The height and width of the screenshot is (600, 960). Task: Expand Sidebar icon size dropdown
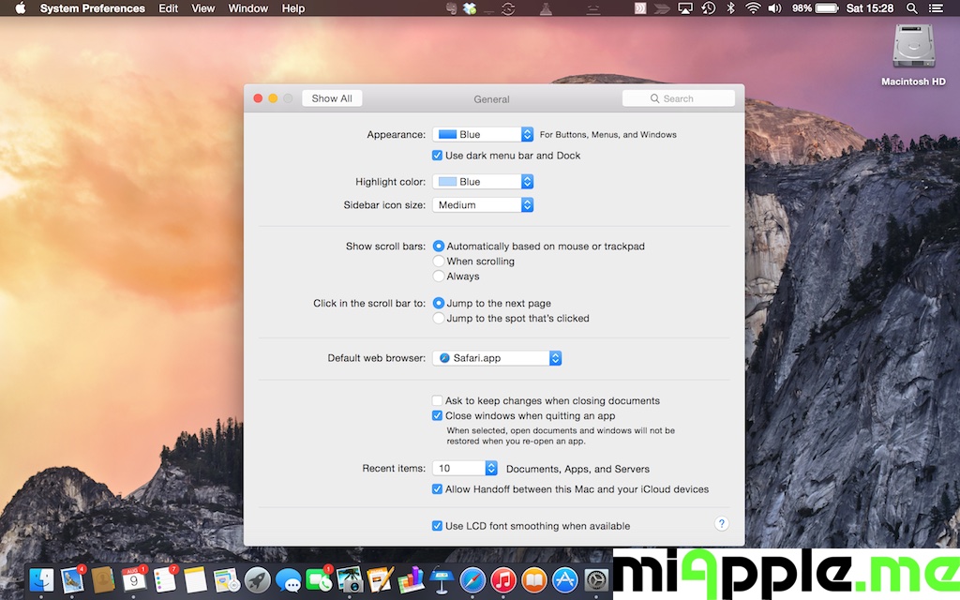point(483,205)
